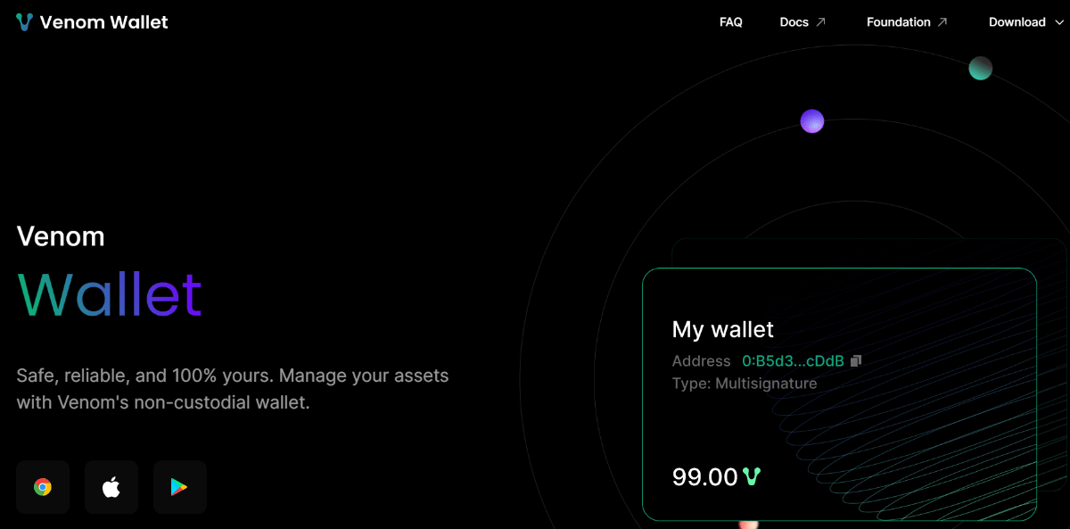Select the wallet address 0:B5d3...cDdB
The width and height of the screenshot is (1070, 529).
click(x=793, y=361)
